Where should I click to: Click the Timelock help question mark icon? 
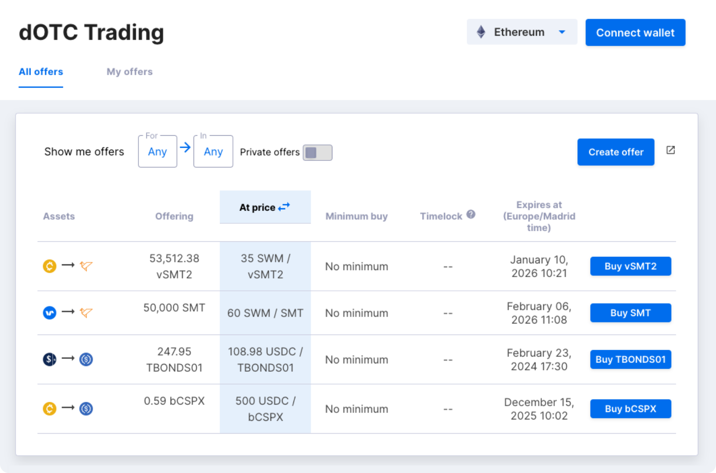[x=471, y=214]
